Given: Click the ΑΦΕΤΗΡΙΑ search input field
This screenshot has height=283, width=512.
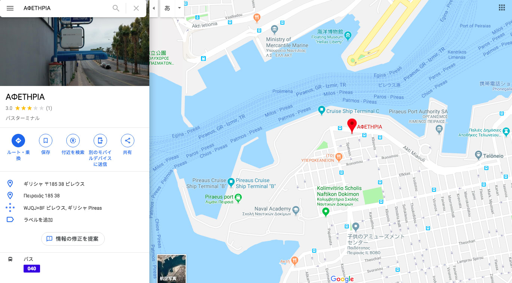Looking at the screenshot, I should (x=65, y=8).
